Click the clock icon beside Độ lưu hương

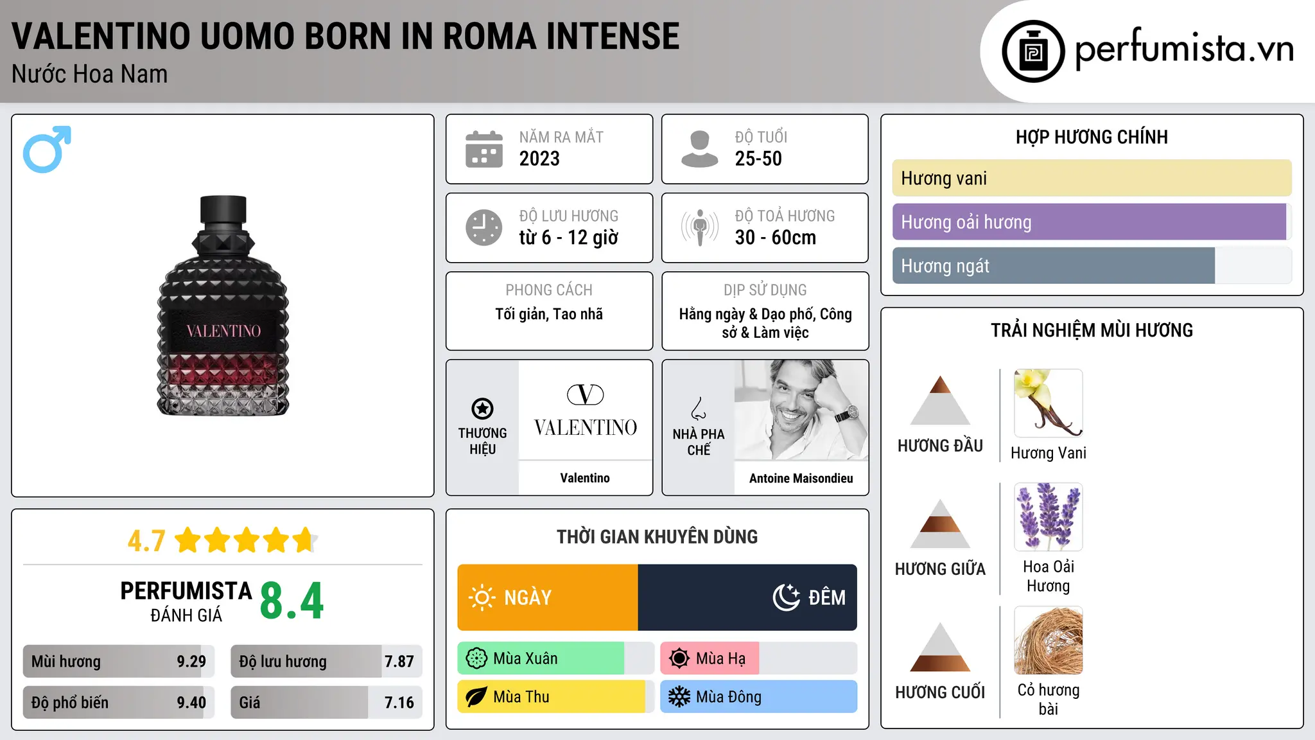point(484,227)
